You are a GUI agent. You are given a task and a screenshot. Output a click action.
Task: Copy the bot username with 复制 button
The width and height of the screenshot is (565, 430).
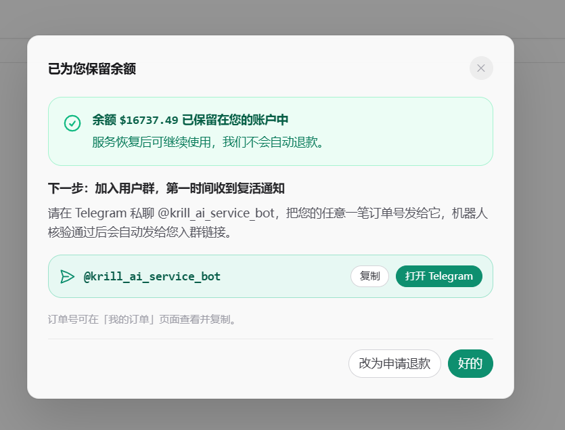369,276
